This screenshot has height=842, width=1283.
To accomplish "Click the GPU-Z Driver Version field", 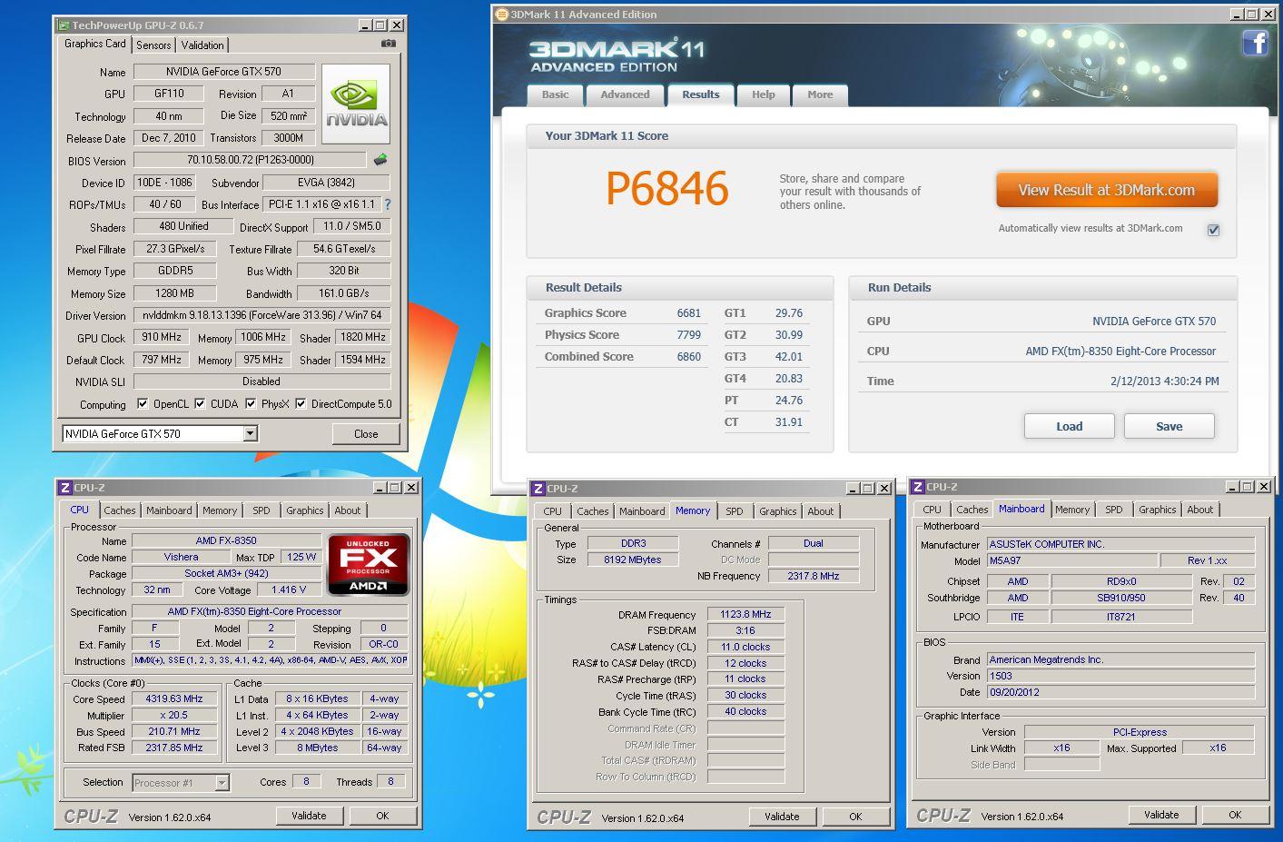I will point(262,315).
